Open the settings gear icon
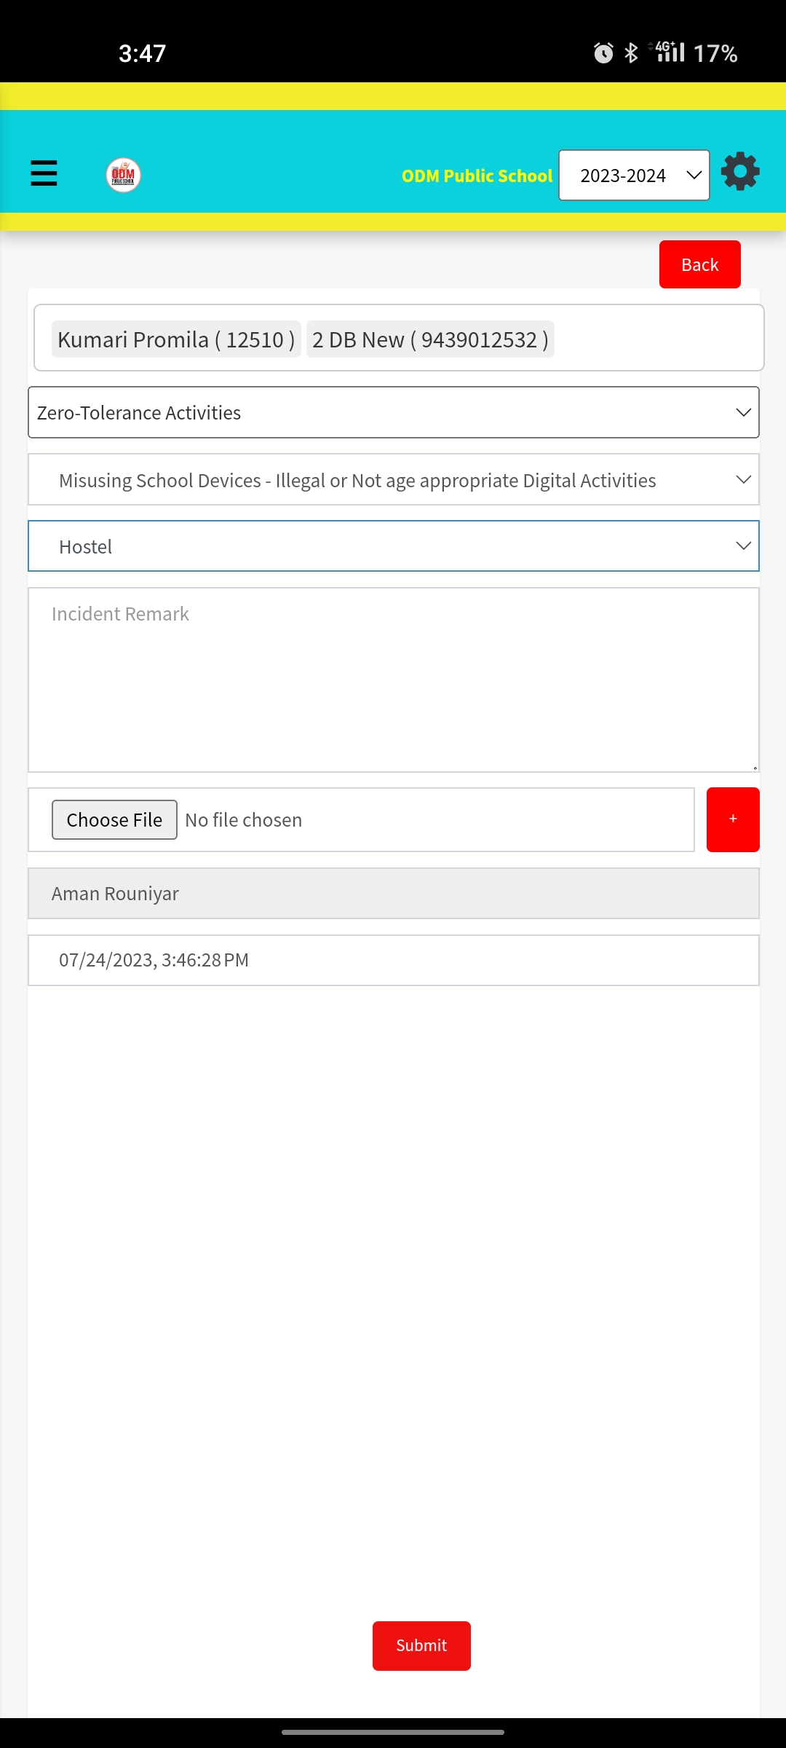This screenshot has height=1748, width=786. (x=740, y=172)
